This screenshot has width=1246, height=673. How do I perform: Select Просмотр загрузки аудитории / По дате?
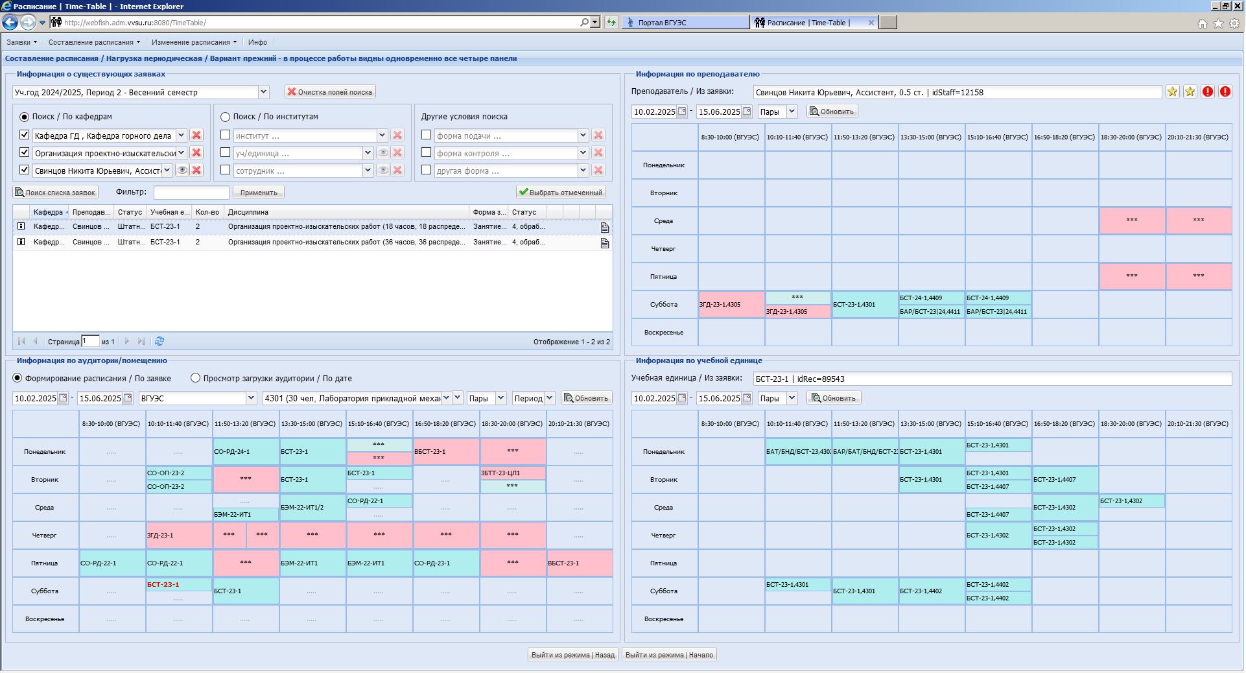195,378
